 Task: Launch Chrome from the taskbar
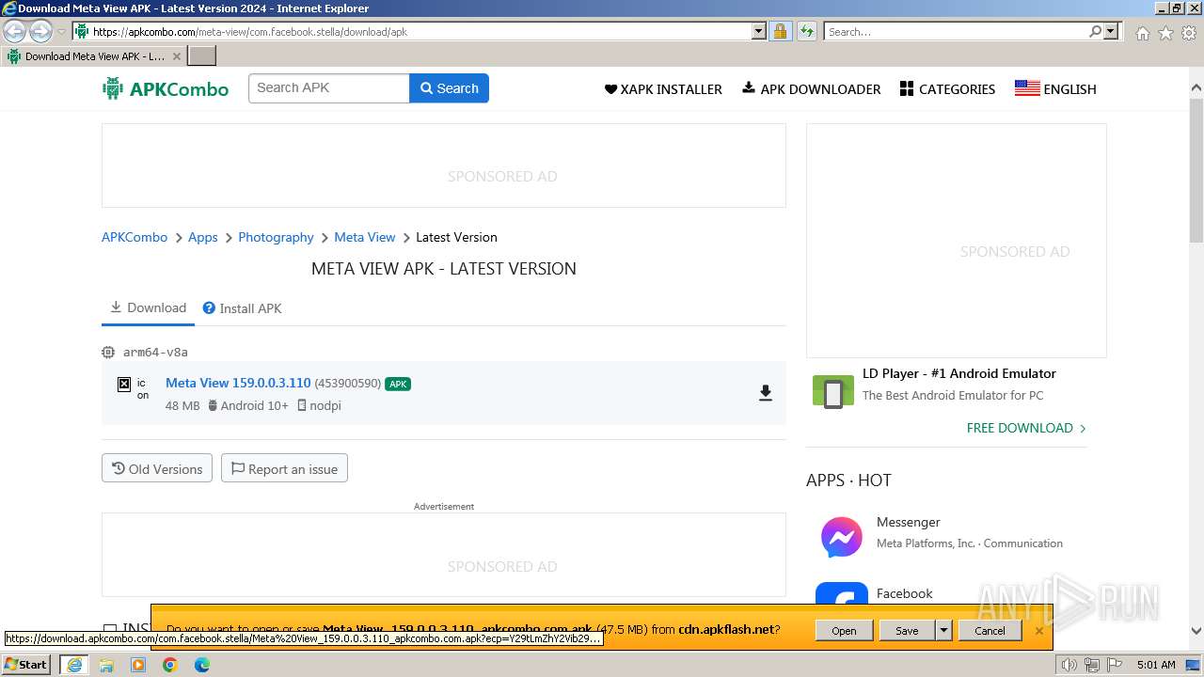tap(170, 665)
